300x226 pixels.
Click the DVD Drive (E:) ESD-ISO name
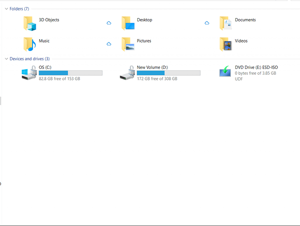(256, 67)
